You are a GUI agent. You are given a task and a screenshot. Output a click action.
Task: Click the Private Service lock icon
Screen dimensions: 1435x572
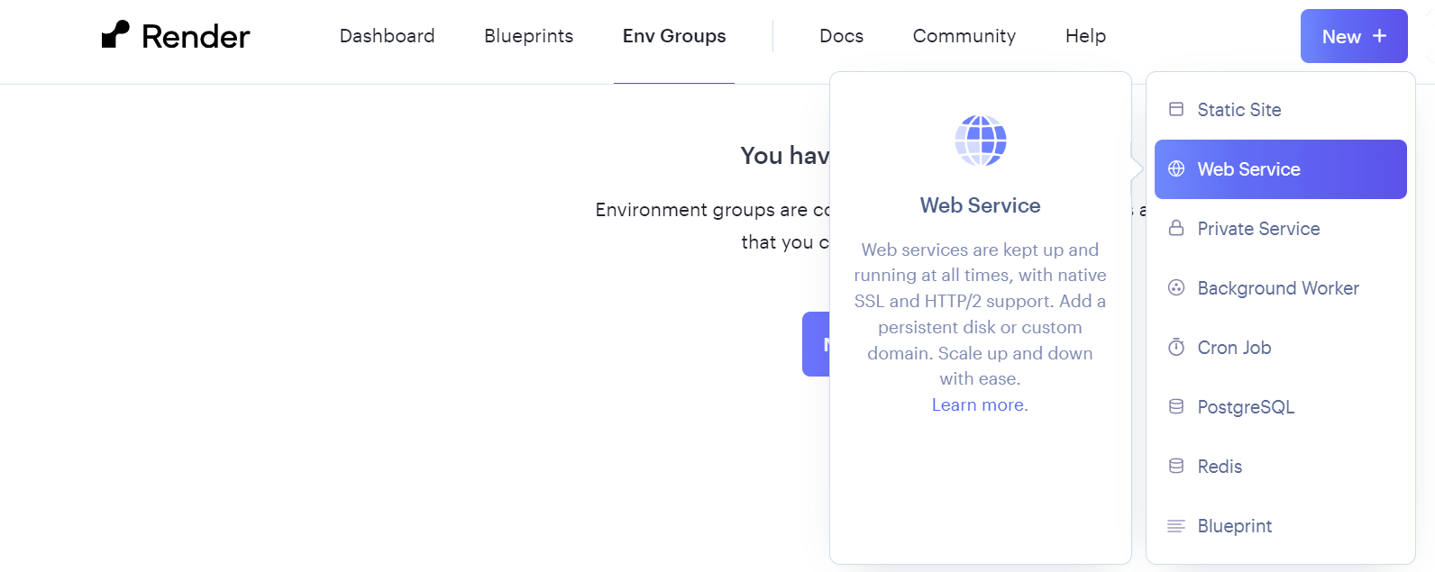pyautogui.click(x=1176, y=229)
